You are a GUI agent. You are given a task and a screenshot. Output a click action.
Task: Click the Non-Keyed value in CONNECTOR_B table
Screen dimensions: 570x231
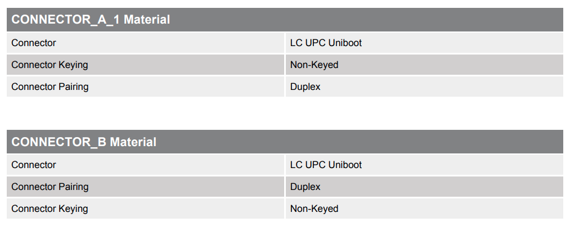pos(314,209)
